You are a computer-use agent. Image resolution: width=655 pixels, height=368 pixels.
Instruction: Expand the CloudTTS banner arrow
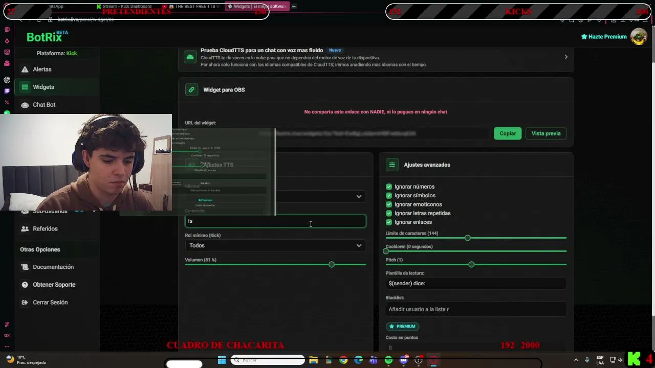[x=566, y=57]
